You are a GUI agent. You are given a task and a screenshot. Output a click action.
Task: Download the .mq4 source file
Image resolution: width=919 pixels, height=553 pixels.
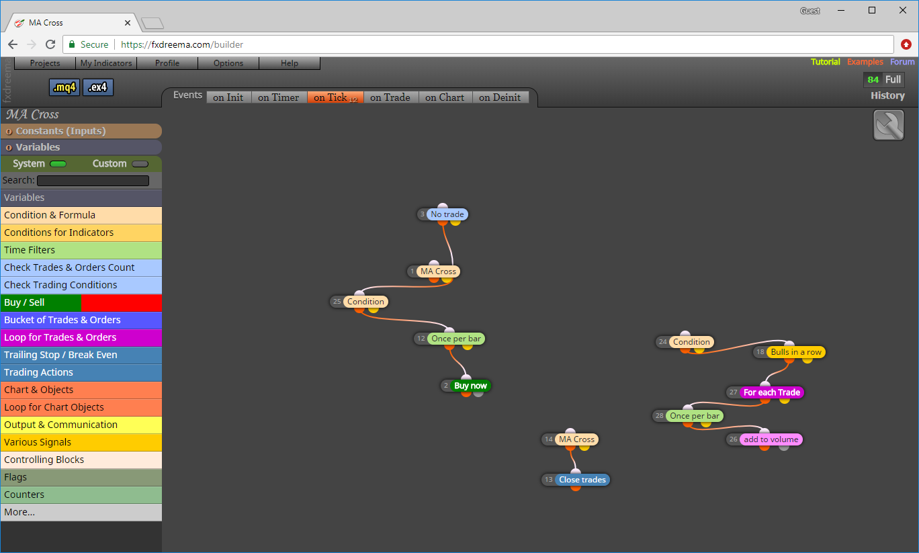click(x=64, y=87)
